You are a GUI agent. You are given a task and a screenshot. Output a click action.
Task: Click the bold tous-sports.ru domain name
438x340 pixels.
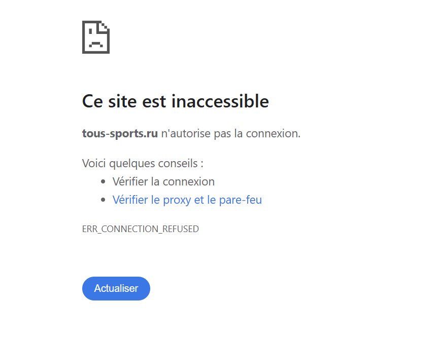click(120, 134)
